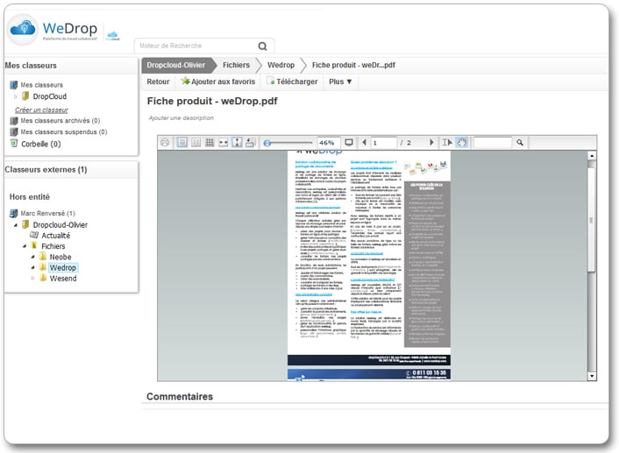Collapse the Fichiers tree node
Screen dimensions: 619x453
(x=25, y=246)
